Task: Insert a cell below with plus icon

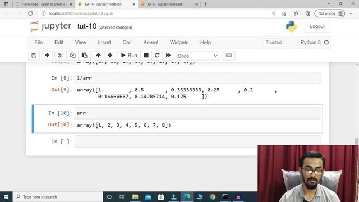Action: [x=47, y=56]
